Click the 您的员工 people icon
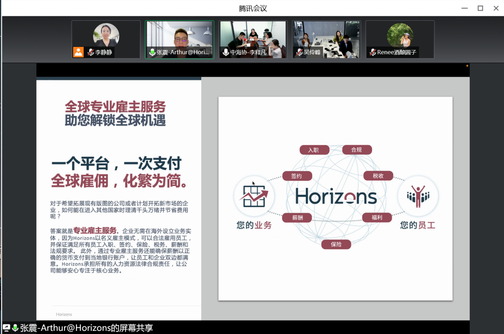Screen dimensions: 504x334 coord(418,196)
